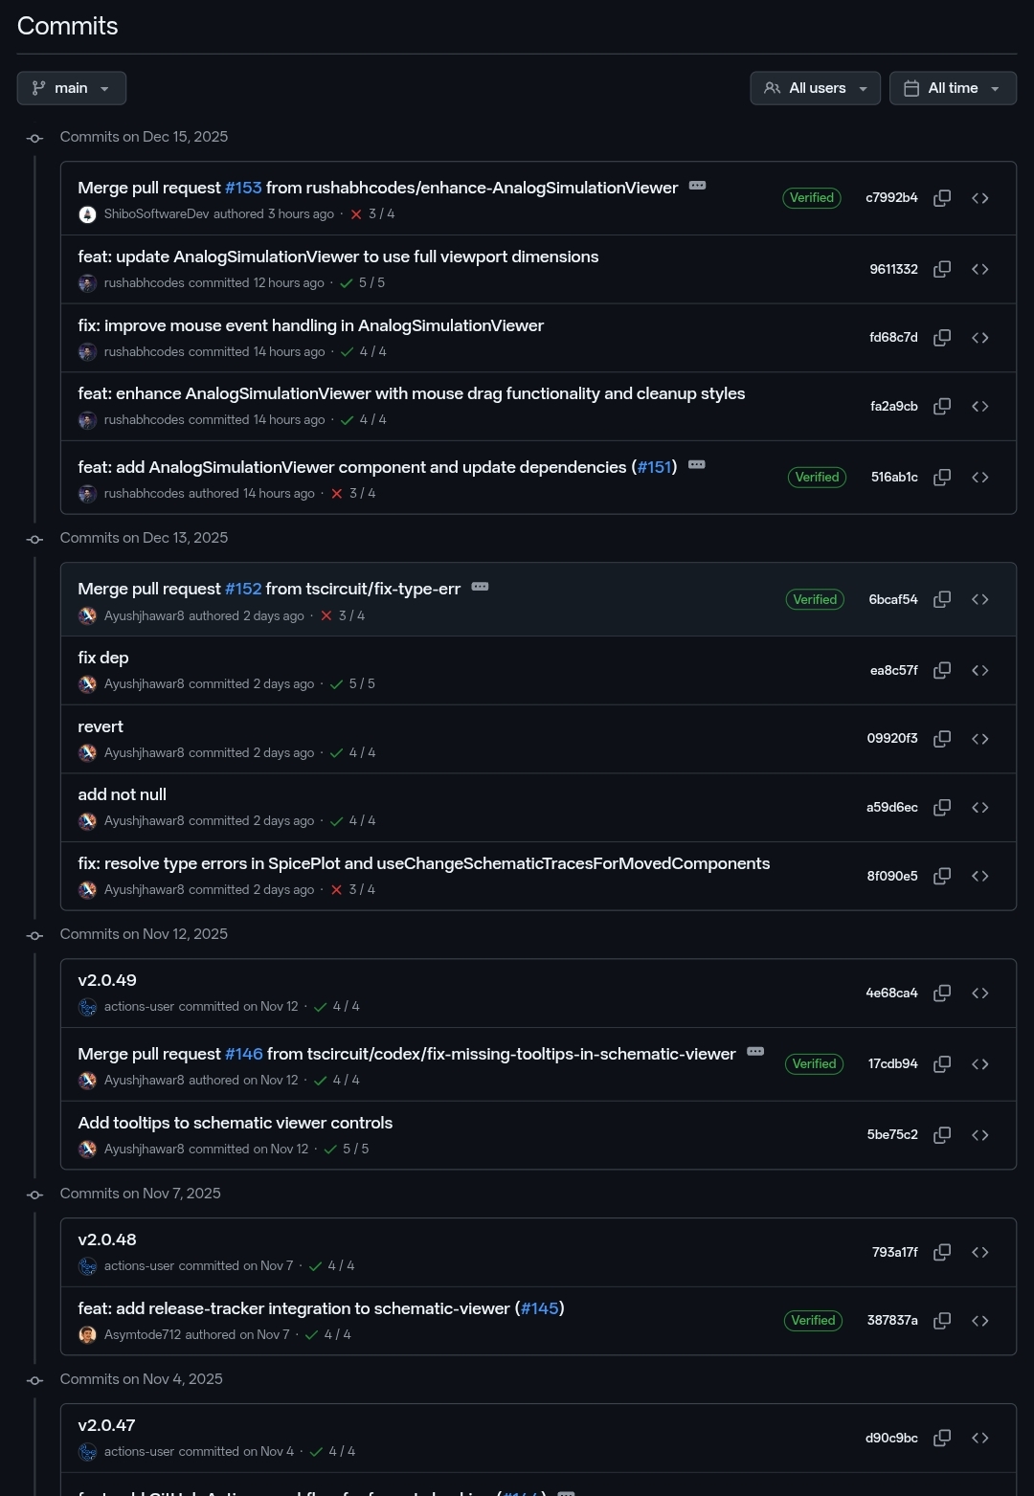Copy full SHA for commit ea8c57f
This screenshot has width=1034, height=1496.
942,670
